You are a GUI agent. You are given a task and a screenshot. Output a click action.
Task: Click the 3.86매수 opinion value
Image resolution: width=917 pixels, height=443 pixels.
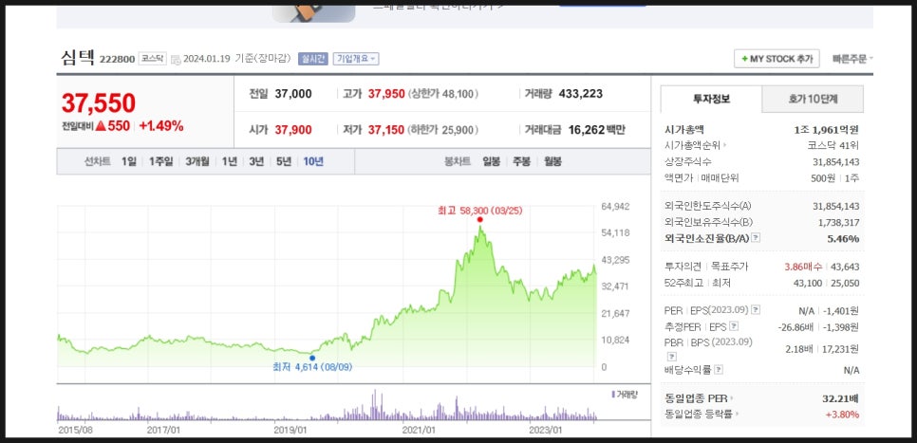(802, 267)
